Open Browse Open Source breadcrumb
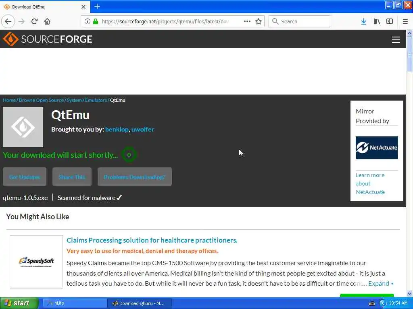413x309 pixels. [x=42, y=100]
